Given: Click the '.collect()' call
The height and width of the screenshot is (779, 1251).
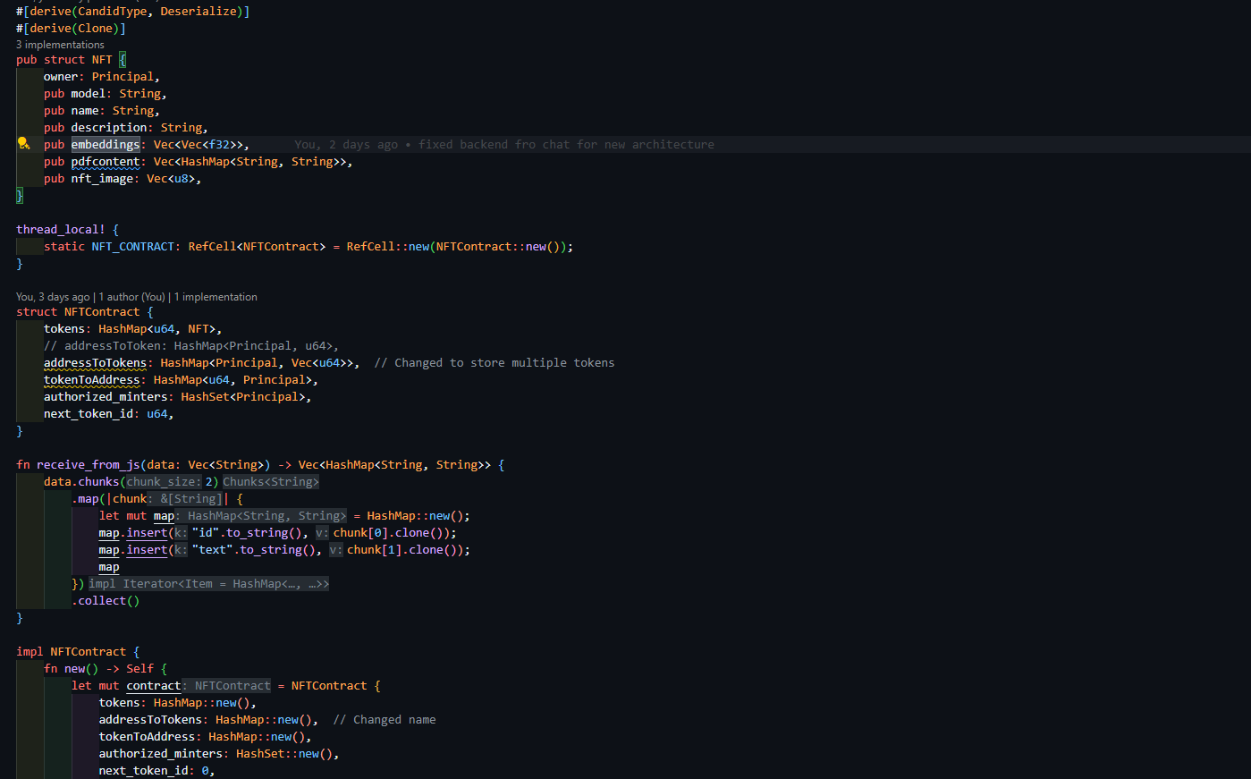Looking at the screenshot, I should pyautogui.click(x=106, y=601).
